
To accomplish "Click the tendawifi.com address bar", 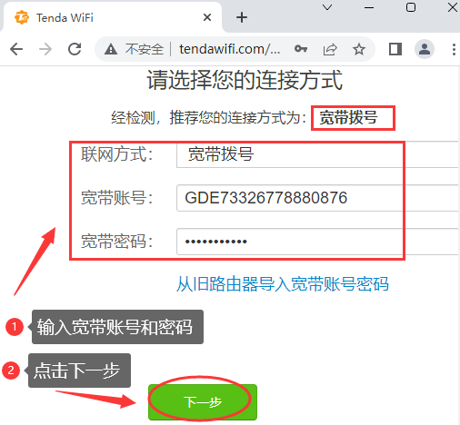I will click(229, 49).
